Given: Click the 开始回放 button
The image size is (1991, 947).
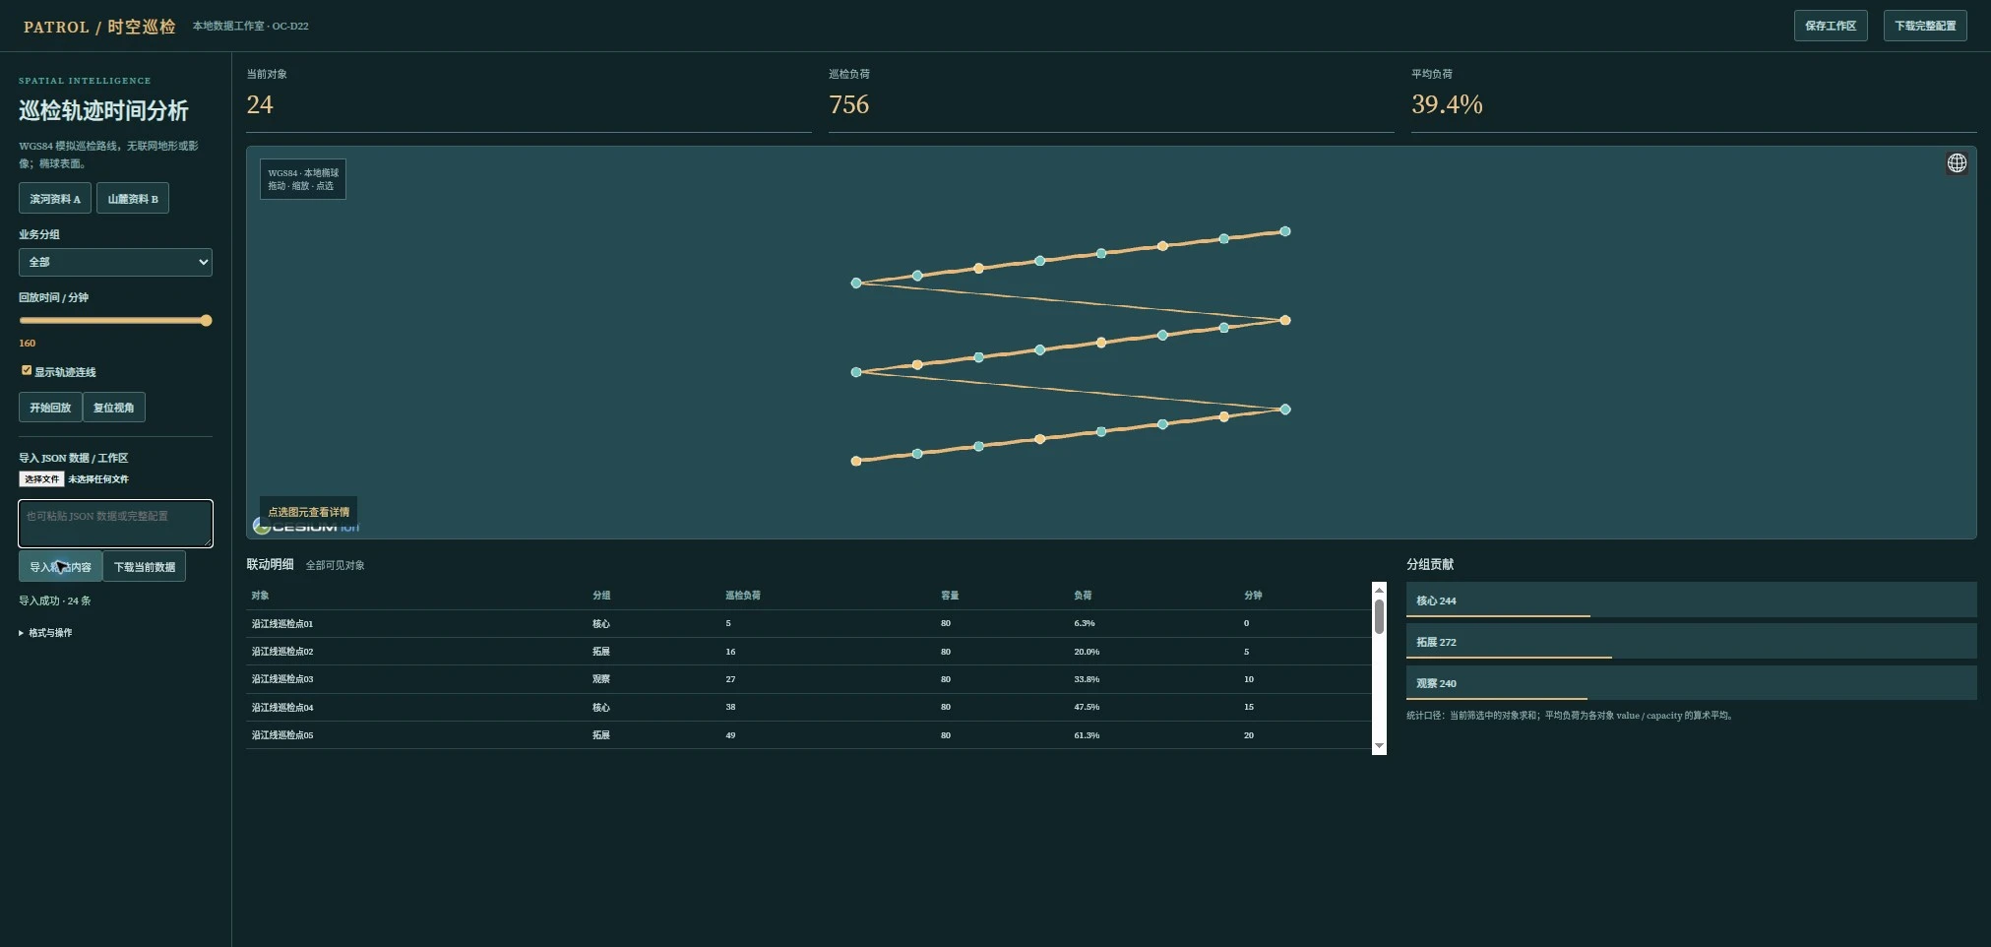Looking at the screenshot, I should click(50, 408).
